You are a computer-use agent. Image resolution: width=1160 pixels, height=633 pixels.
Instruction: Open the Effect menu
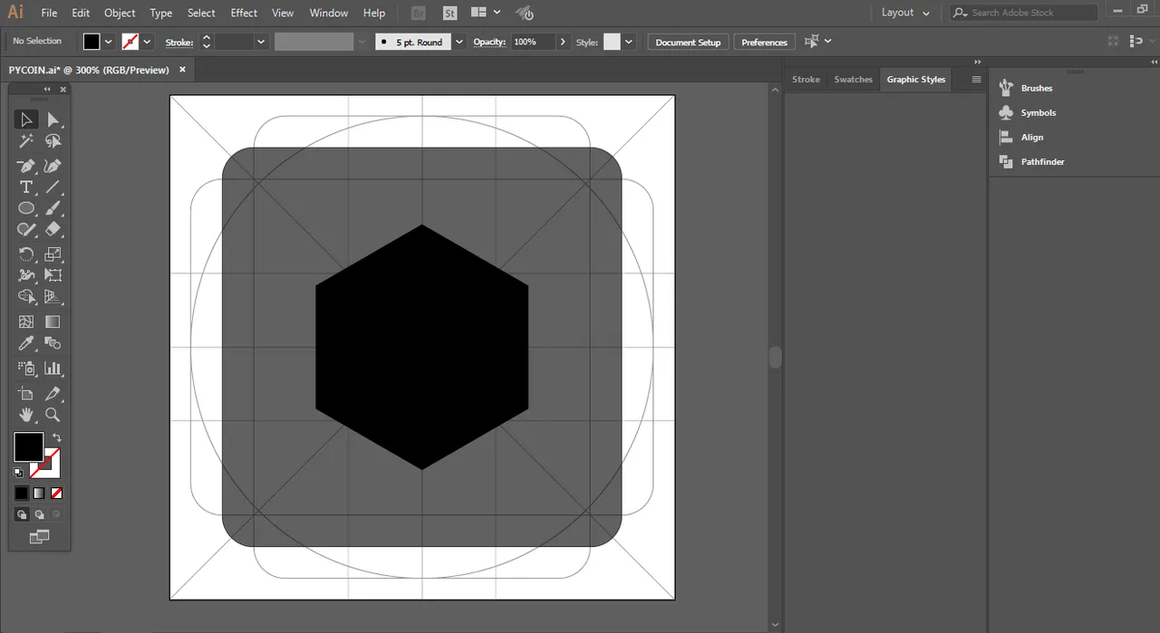(244, 13)
